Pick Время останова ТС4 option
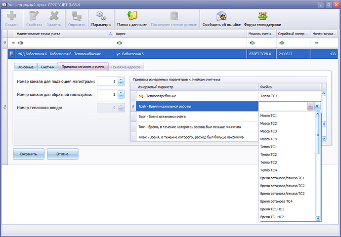 276,201
